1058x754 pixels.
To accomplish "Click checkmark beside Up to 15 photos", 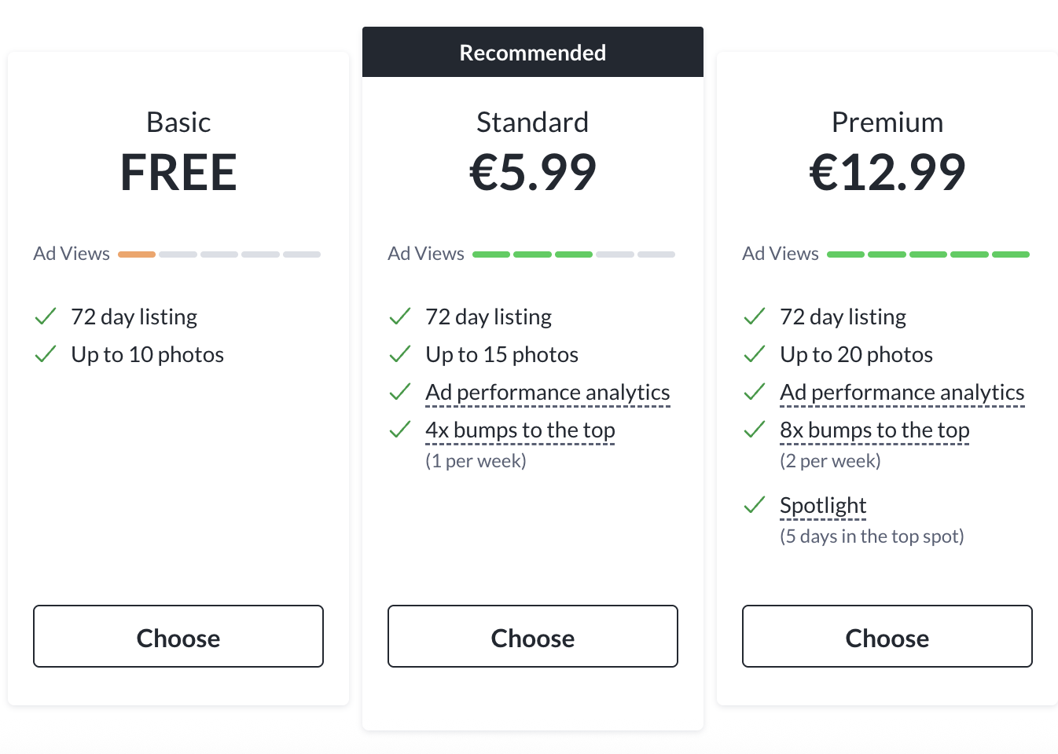I will click(400, 354).
